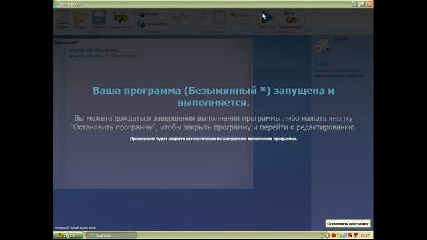Click the 'Microsoft Small Basic v1.0' label

click(75, 227)
